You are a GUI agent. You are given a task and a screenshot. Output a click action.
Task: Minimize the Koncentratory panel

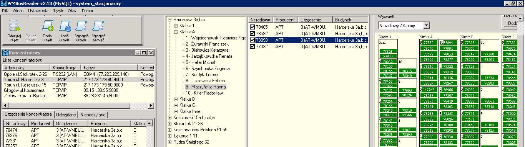138,53
